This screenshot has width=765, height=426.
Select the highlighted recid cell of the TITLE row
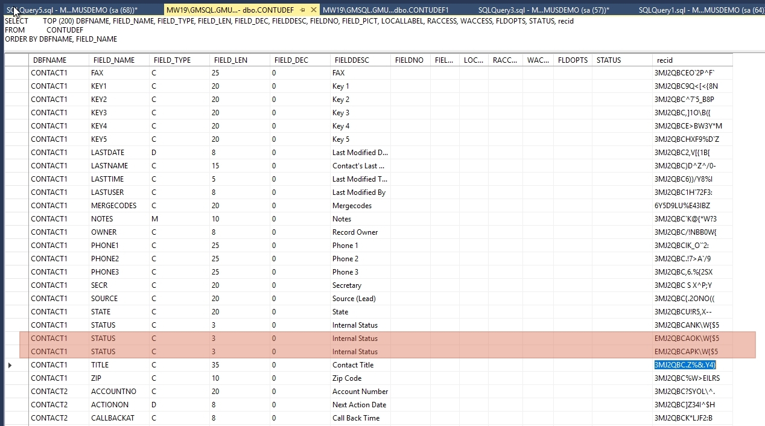point(685,364)
